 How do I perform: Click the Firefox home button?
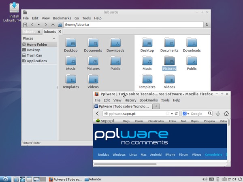(x=226, y=113)
